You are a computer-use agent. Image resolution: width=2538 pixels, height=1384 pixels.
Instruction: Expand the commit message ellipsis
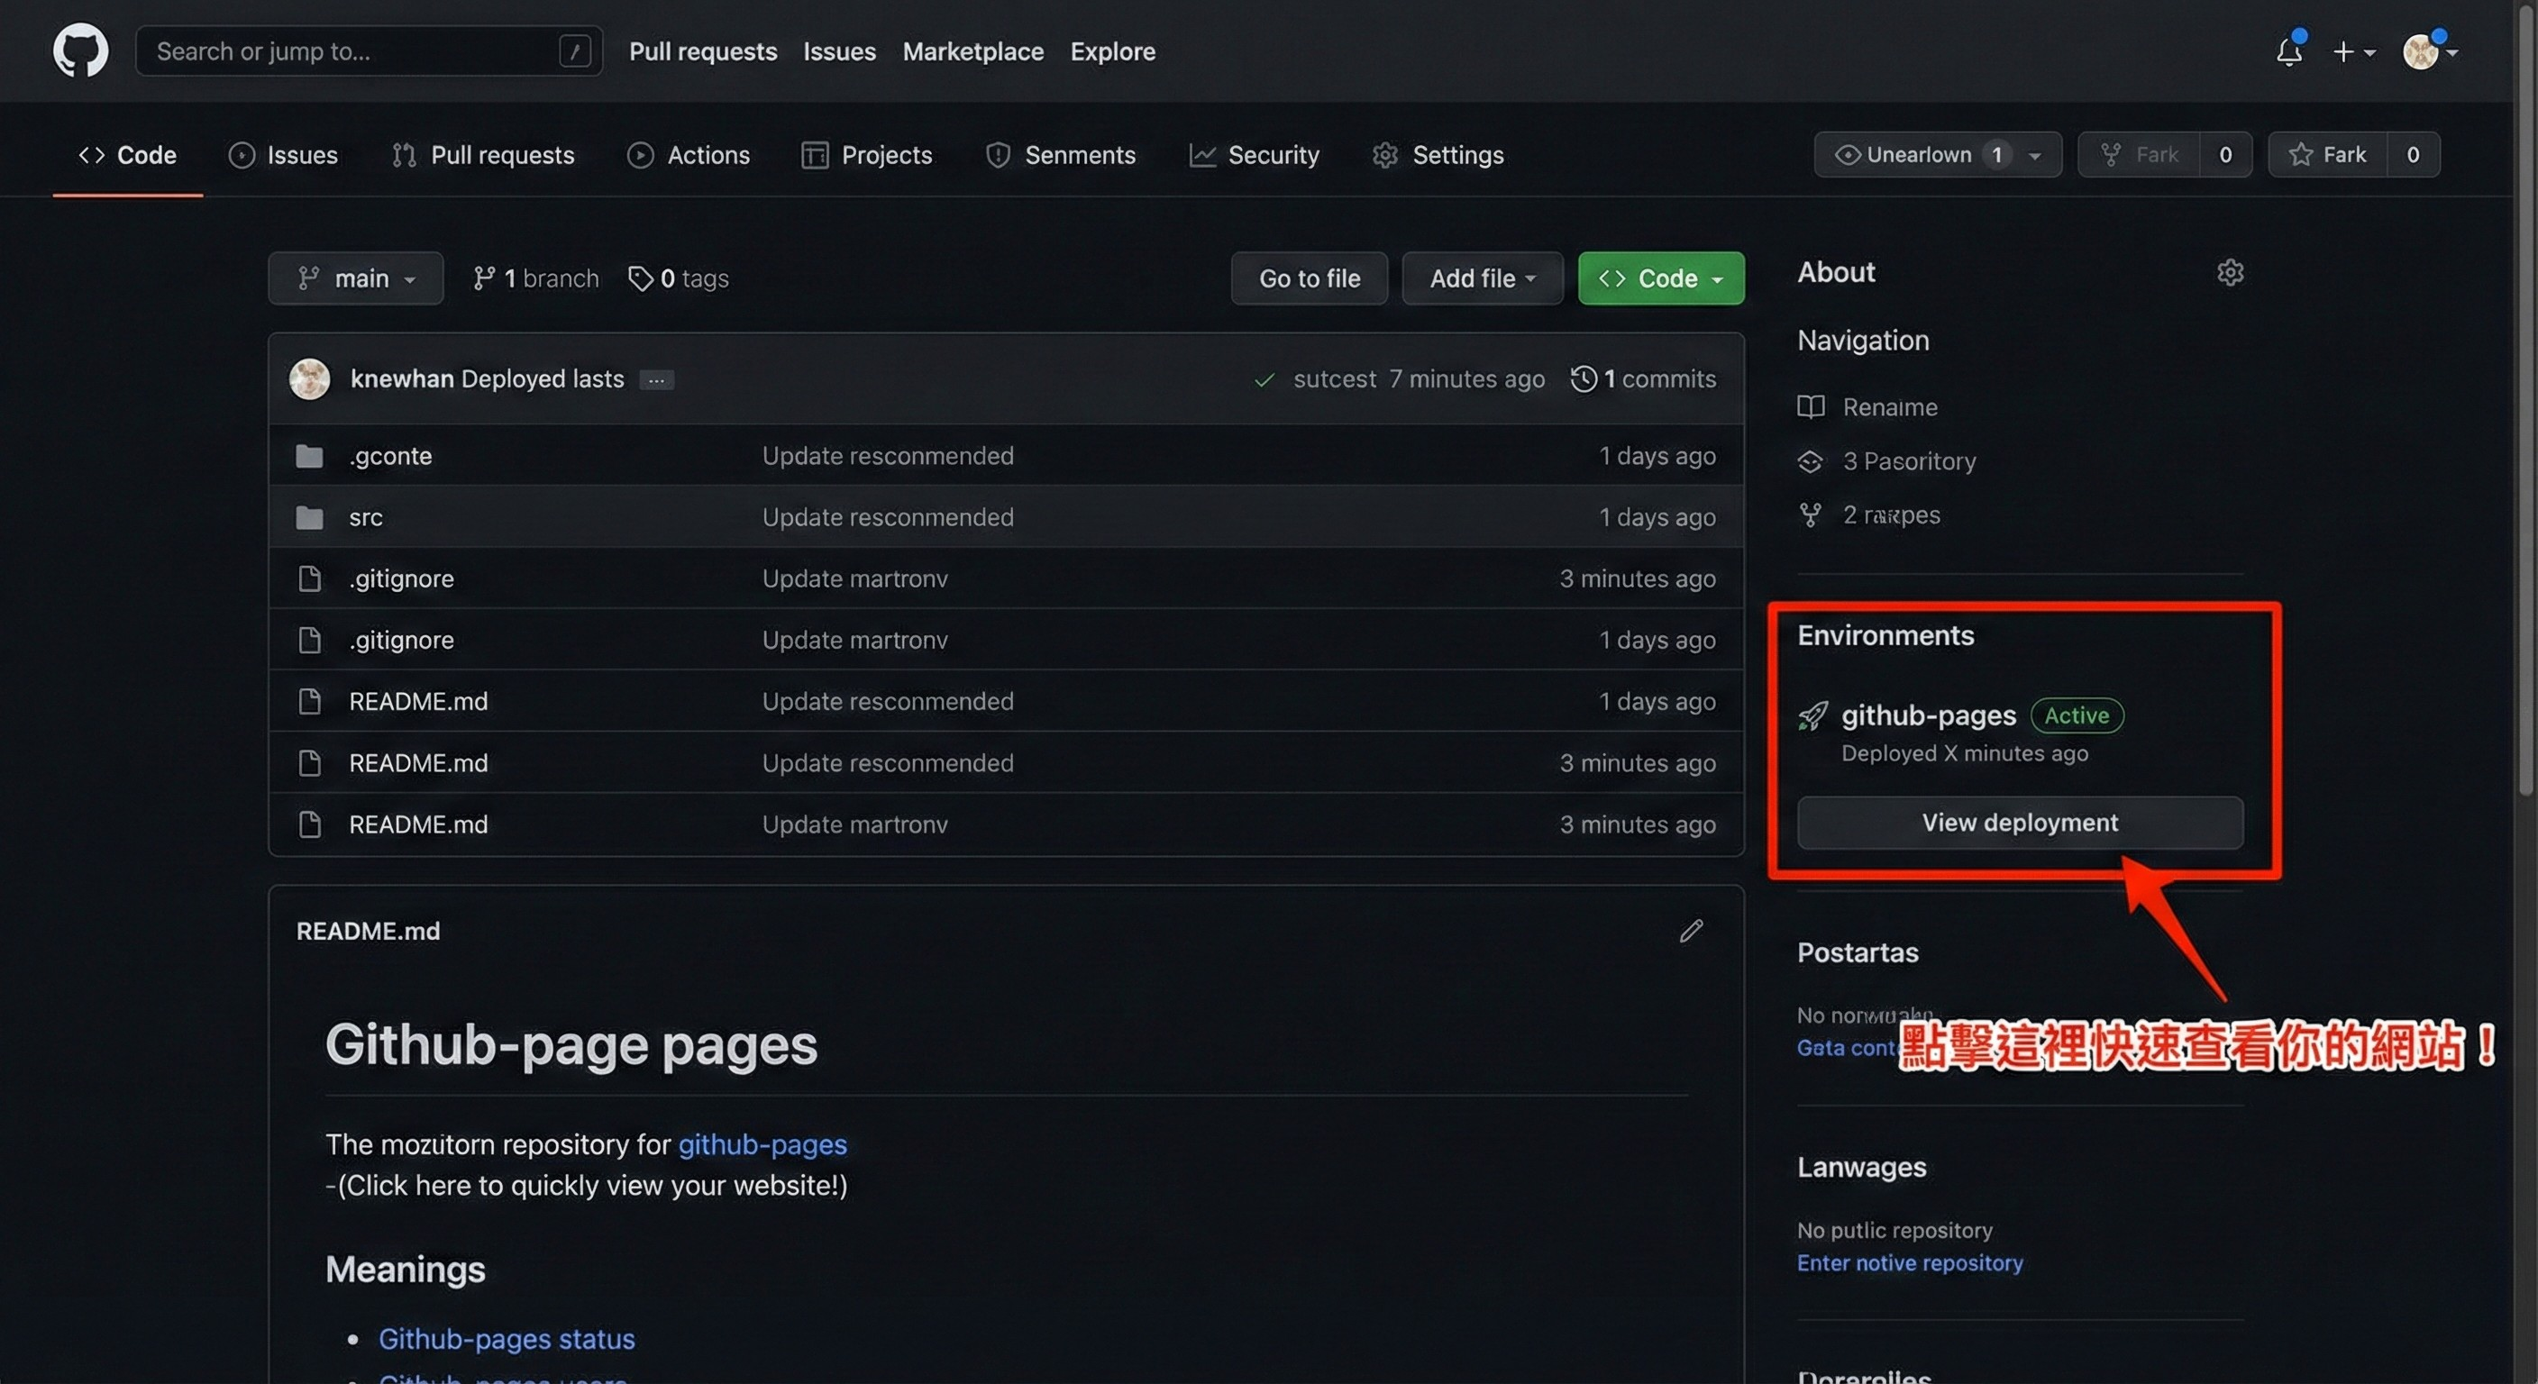656,380
